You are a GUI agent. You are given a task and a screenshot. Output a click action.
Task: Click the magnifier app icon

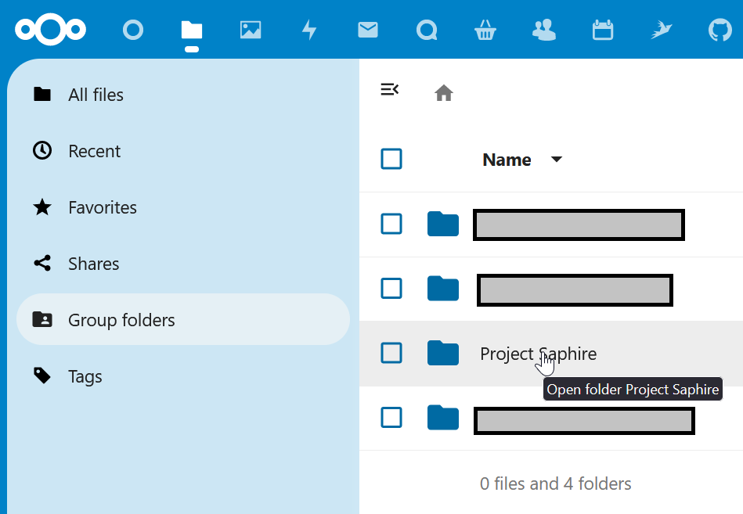tap(427, 29)
